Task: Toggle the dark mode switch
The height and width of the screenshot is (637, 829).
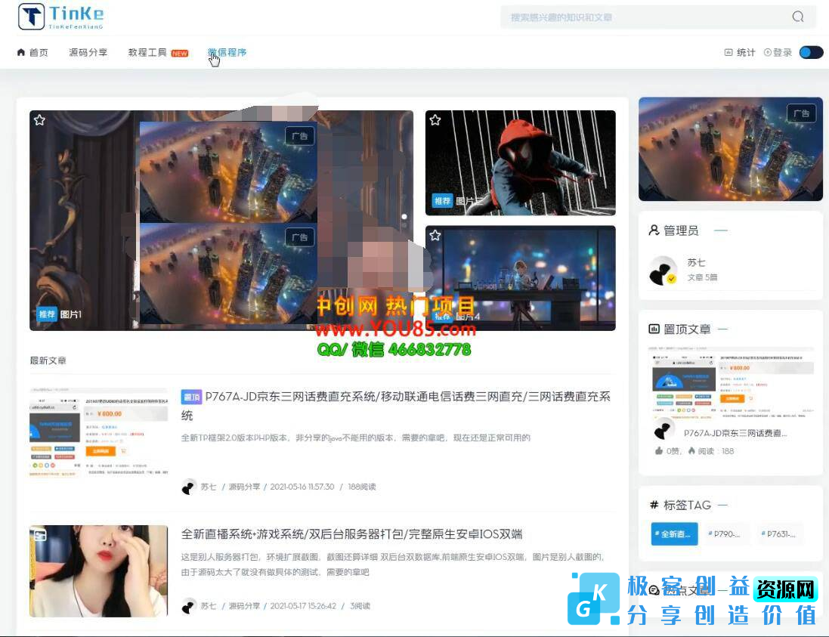Action: coord(811,52)
